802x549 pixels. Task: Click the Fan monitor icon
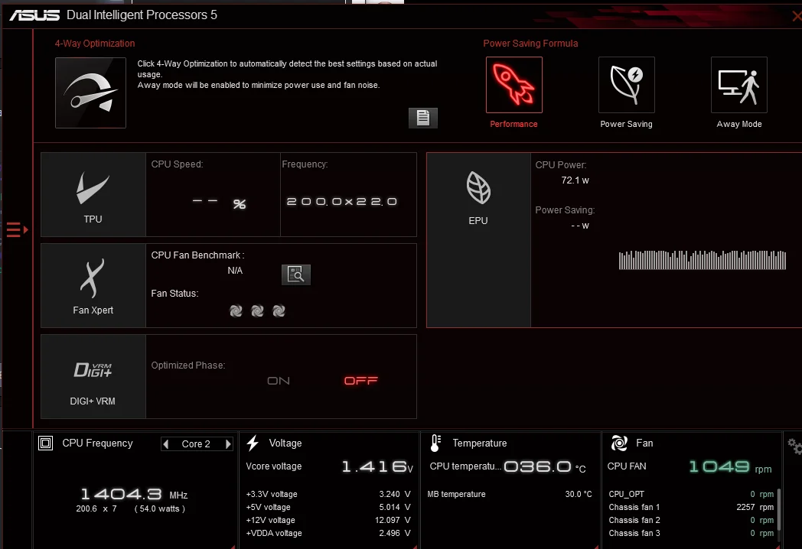(619, 443)
